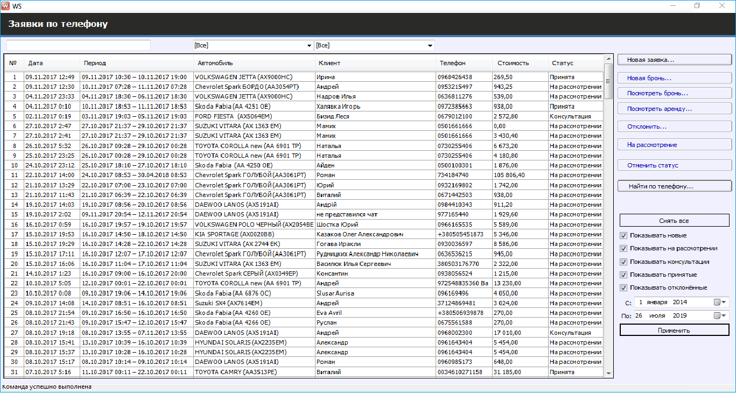Click the search input field at top left
This screenshot has height=393, width=736.
pyautogui.click(x=79, y=46)
